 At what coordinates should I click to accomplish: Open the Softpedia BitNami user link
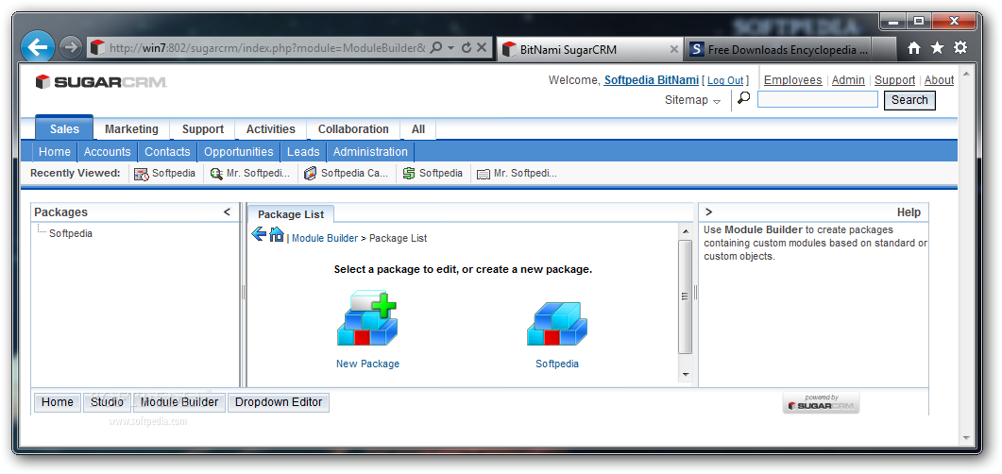pos(652,80)
